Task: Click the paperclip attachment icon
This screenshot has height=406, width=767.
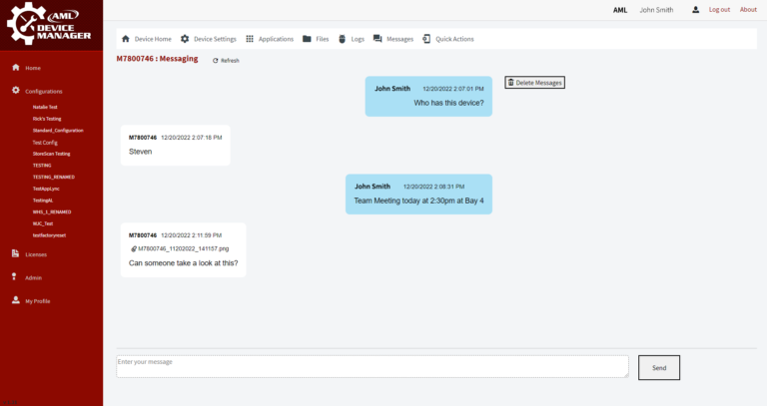Action: click(134, 248)
